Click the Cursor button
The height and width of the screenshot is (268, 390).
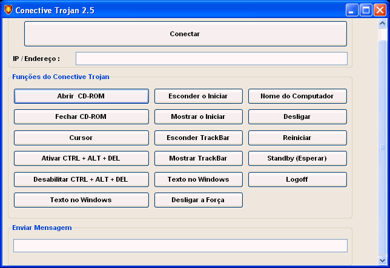coord(81,138)
